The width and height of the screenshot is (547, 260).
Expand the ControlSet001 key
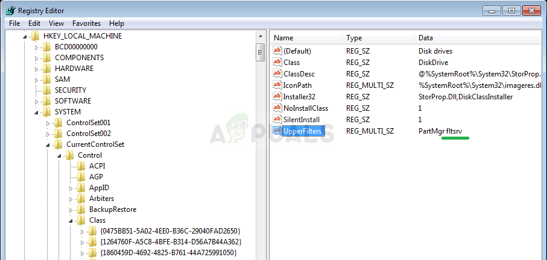48,123
